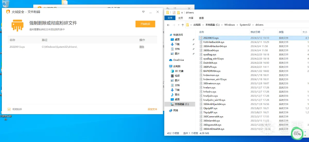This screenshot has width=309, height=142.
Task: Select the 20220613.sys row in the shredder list
Action: [82, 47]
